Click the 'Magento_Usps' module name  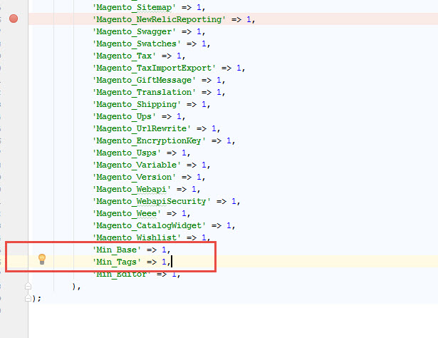pos(127,153)
